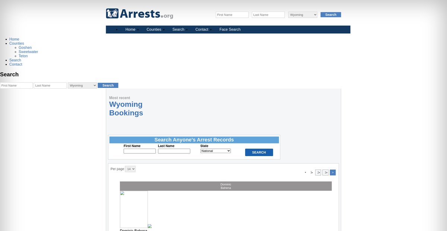
Task: Open the Goshen county link
Action: (25, 48)
